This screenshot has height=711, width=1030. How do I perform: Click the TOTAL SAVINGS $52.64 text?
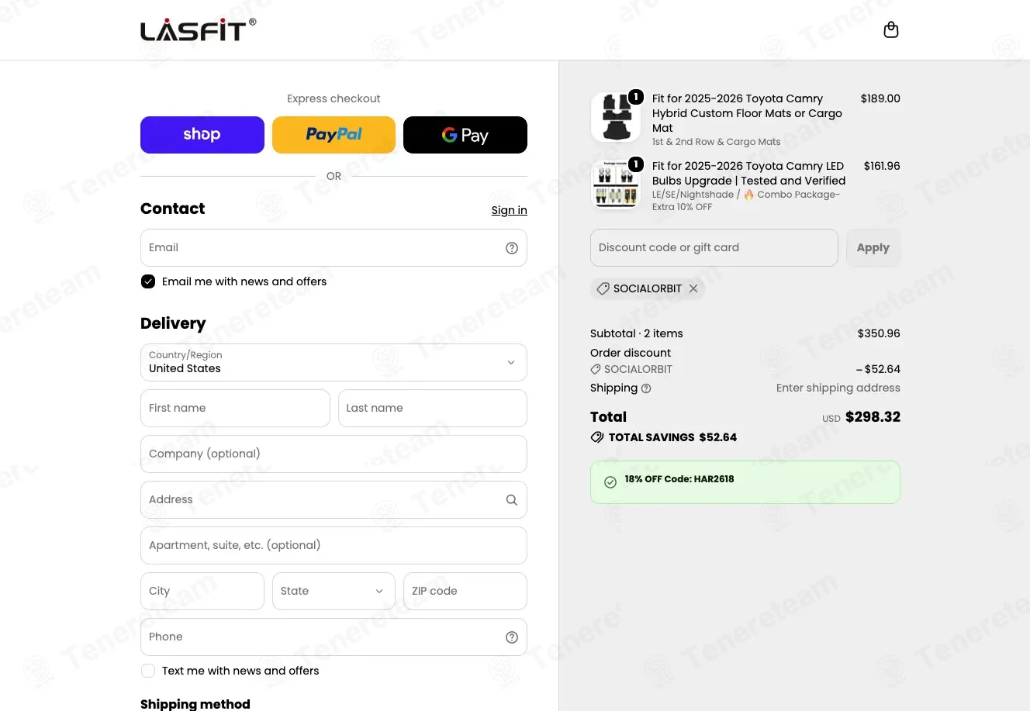click(672, 438)
